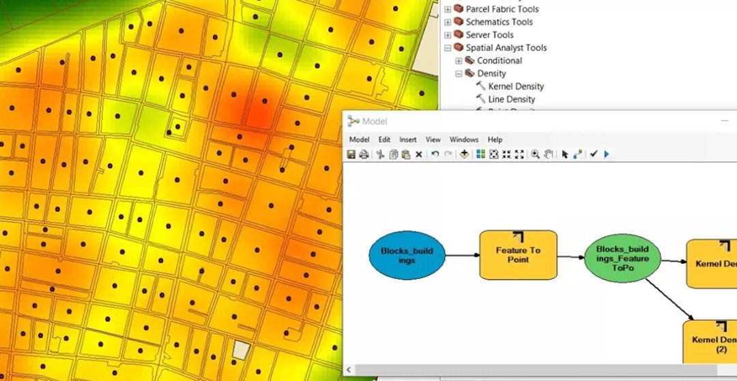
Task: Open the Kernel Density tool in toolbox
Action: [x=516, y=87]
